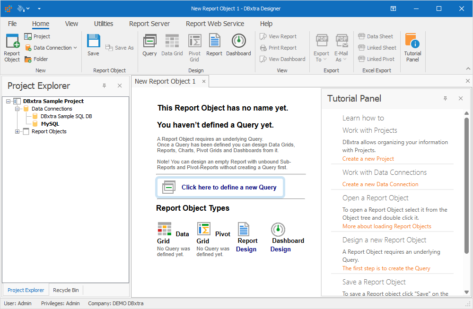The width and height of the screenshot is (473, 309).
Task: Unpin the Project Explorer panel
Action: coord(103,86)
